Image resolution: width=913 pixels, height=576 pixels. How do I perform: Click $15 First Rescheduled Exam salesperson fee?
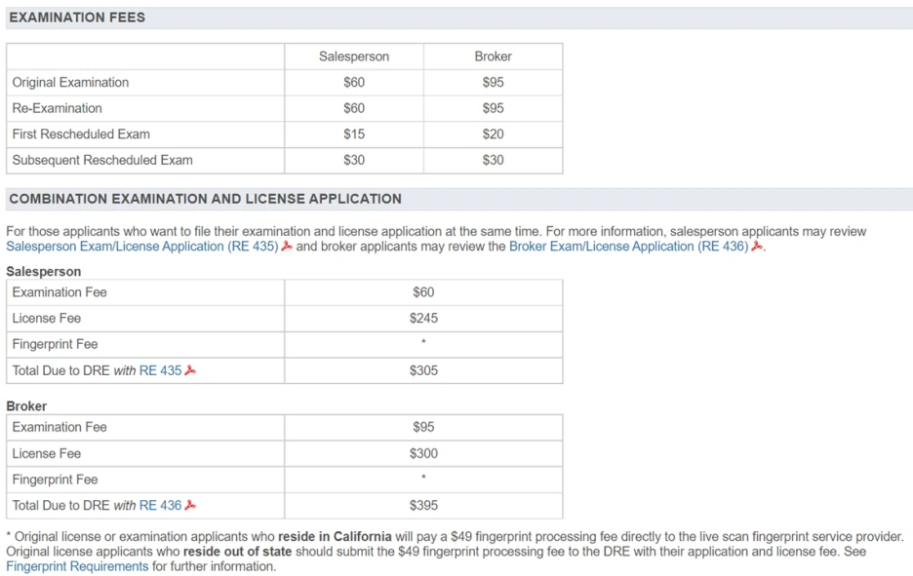pos(354,134)
